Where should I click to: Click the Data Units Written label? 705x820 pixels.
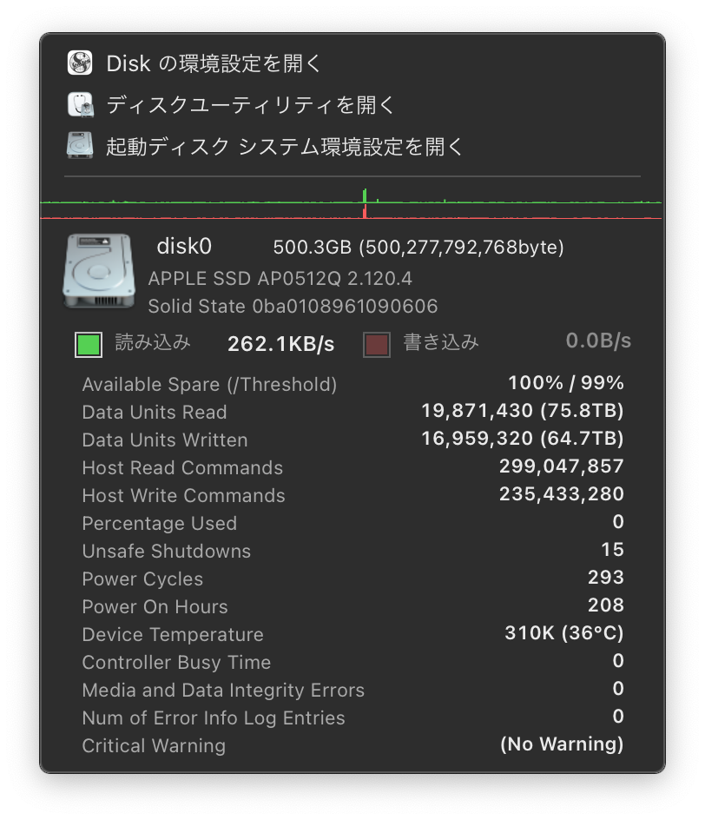(x=165, y=440)
